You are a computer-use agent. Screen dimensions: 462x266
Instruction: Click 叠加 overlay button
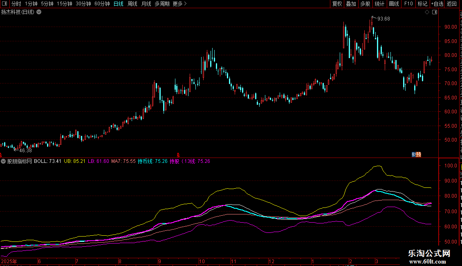click(351, 4)
